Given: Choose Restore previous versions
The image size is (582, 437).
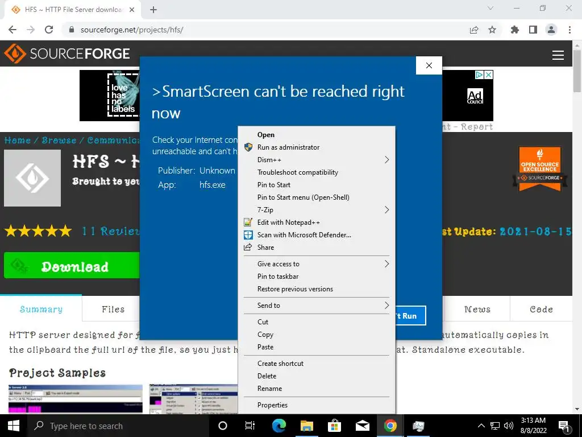Looking at the screenshot, I should pyautogui.click(x=317, y=289).
